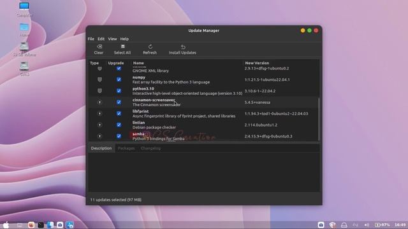Image resolution: width=408 pixels, height=229 pixels.
Task: Click the green maximize window button
Action: click(309, 31)
